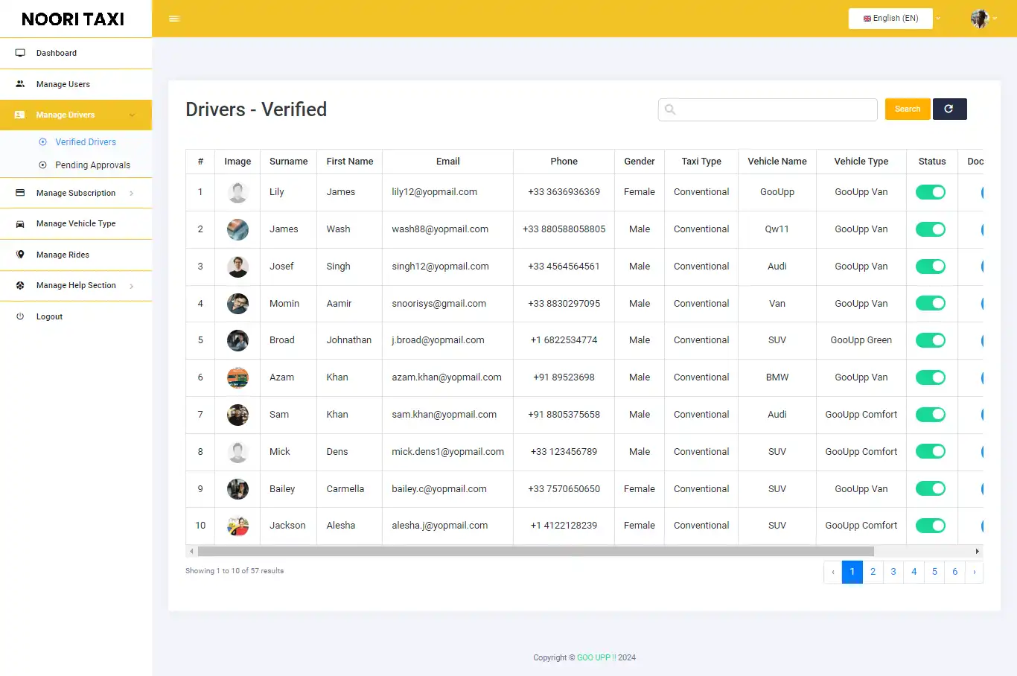Click the Manage Users people icon

click(20, 84)
